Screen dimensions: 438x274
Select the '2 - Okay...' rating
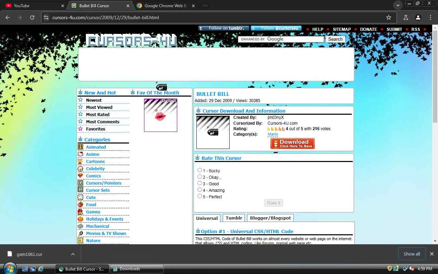(200, 177)
